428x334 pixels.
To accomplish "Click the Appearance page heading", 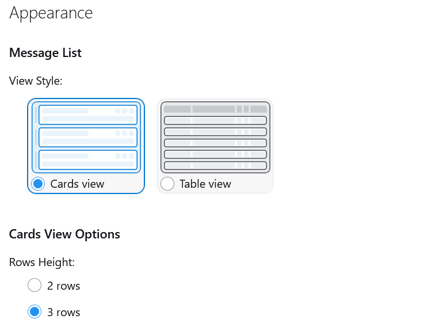I will (51, 13).
